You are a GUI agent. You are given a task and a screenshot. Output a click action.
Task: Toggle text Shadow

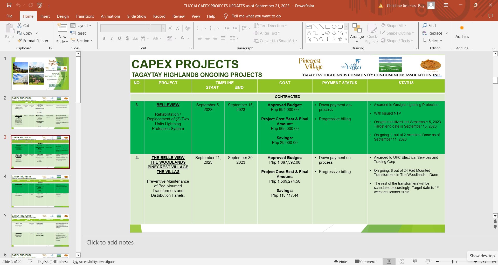[x=127, y=38]
